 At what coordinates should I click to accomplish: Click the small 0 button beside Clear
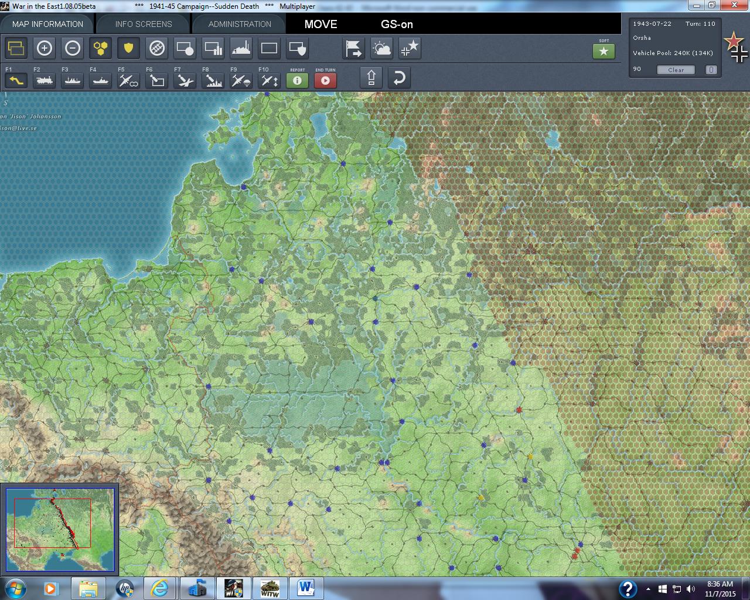coord(711,70)
